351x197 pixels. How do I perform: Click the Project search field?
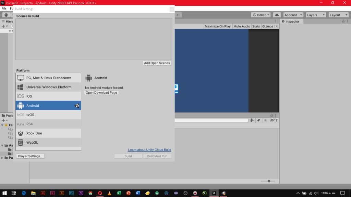pyautogui.click(x=211, y=120)
